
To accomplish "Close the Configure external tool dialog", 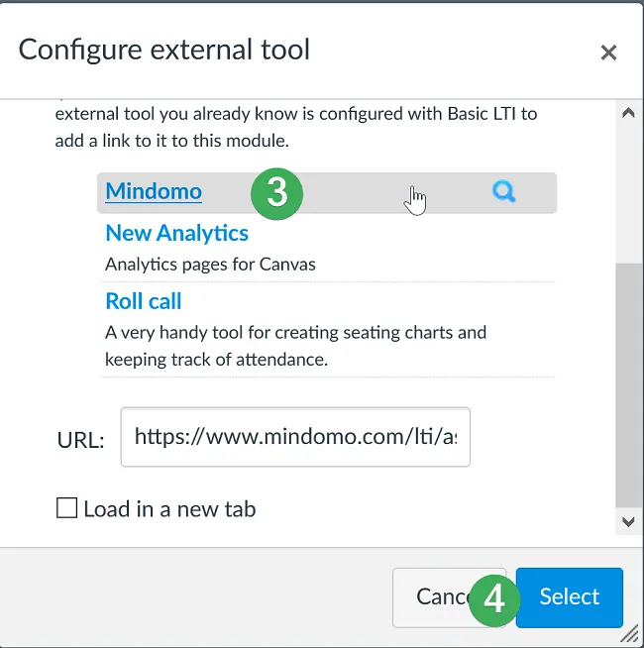I will 608,53.
